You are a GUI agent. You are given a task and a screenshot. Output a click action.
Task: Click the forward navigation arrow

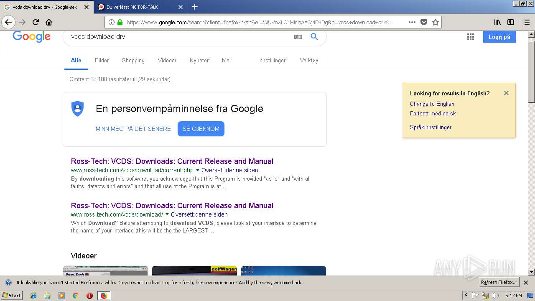point(22,22)
